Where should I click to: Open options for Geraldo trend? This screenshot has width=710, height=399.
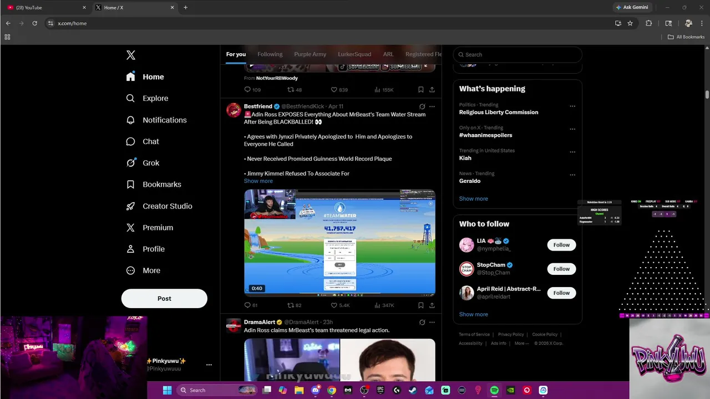[x=572, y=175]
